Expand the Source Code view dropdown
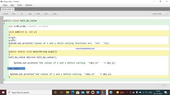This screenshot has width=170, height=95. [x=160, y=14]
